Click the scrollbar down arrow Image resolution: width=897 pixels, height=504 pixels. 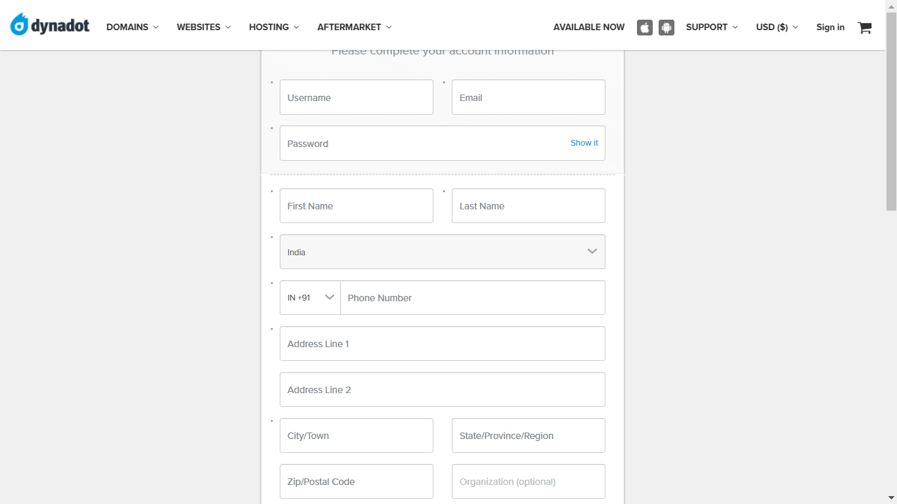click(891, 498)
